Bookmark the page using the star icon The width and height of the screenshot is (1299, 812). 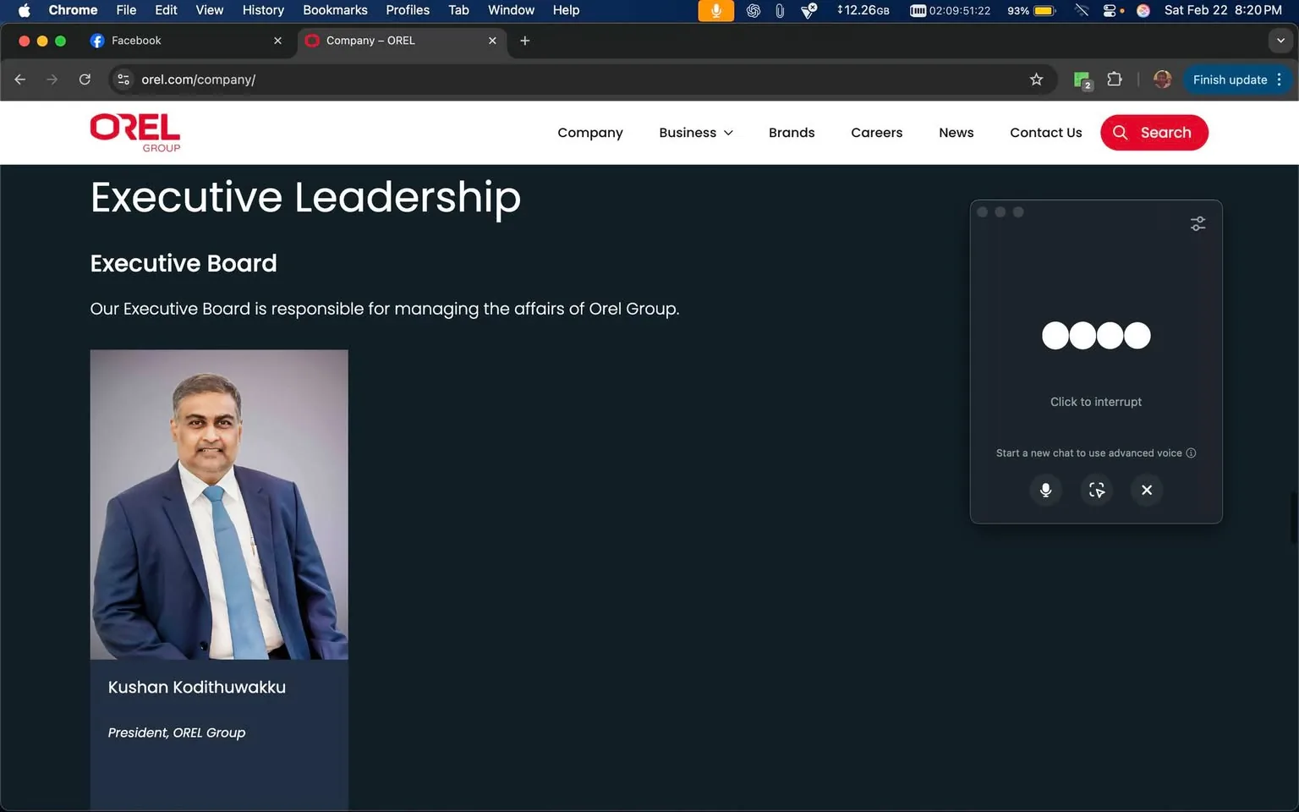pos(1037,79)
